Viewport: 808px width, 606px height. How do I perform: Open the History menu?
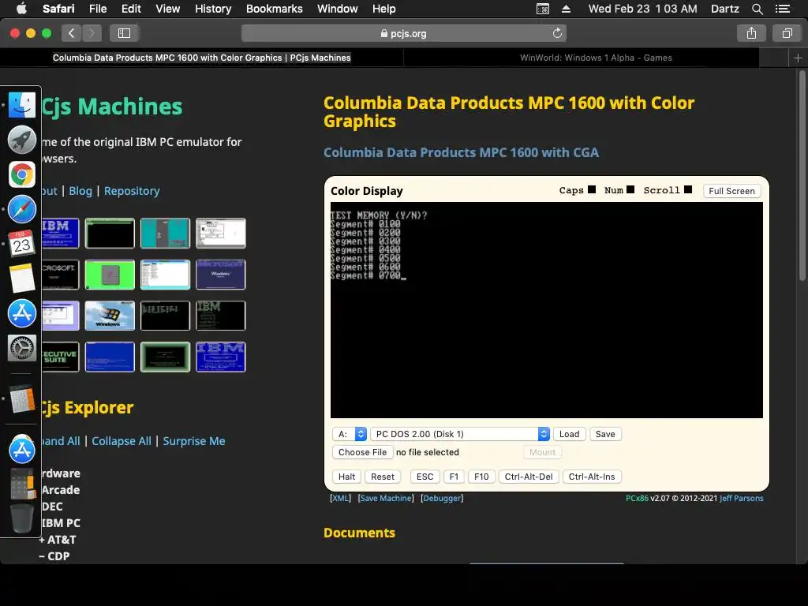(x=213, y=9)
